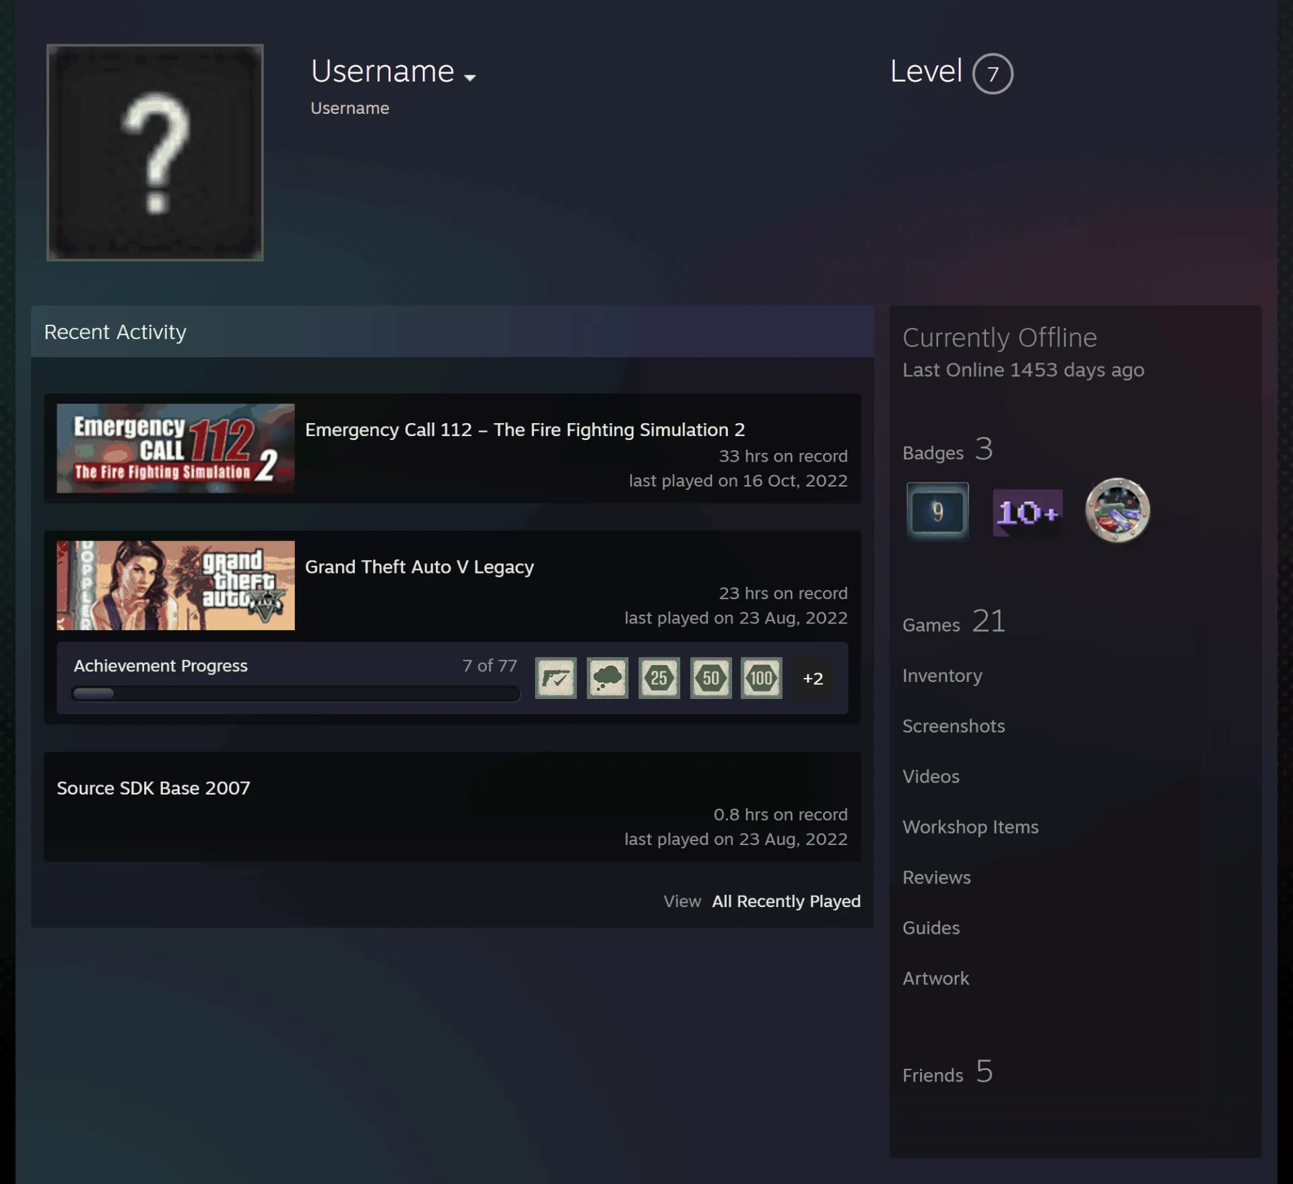Open Grand Theft Auto V Legacy title link
Screen dimensions: 1293x1184
(420, 567)
